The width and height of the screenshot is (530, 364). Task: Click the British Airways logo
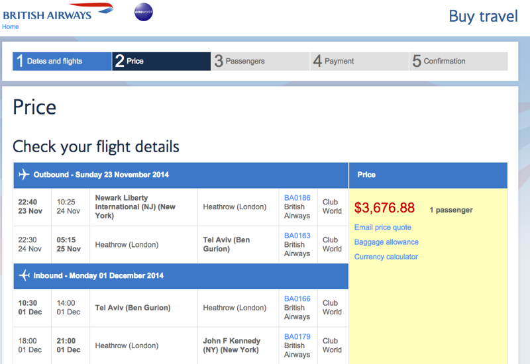(x=58, y=12)
